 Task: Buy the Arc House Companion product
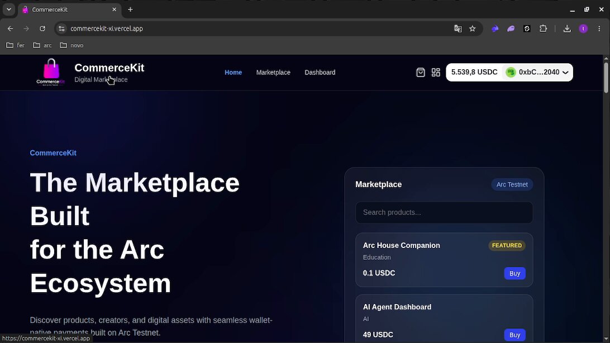point(514,273)
